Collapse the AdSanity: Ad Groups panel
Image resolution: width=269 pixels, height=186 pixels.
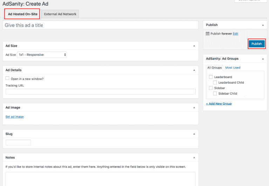point(263,59)
